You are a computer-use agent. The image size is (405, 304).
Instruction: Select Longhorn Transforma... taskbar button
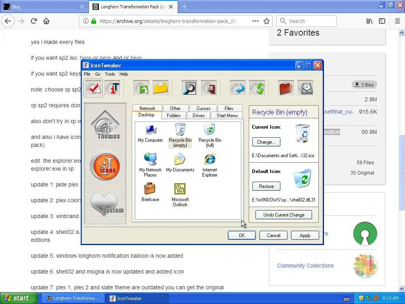click(74, 298)
